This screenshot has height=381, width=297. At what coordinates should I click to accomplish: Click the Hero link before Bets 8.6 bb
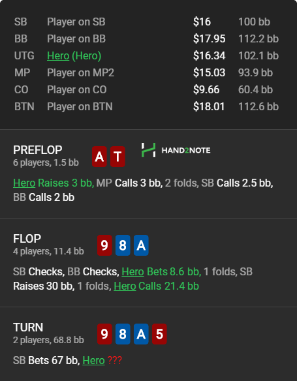(x=133, y=271)
